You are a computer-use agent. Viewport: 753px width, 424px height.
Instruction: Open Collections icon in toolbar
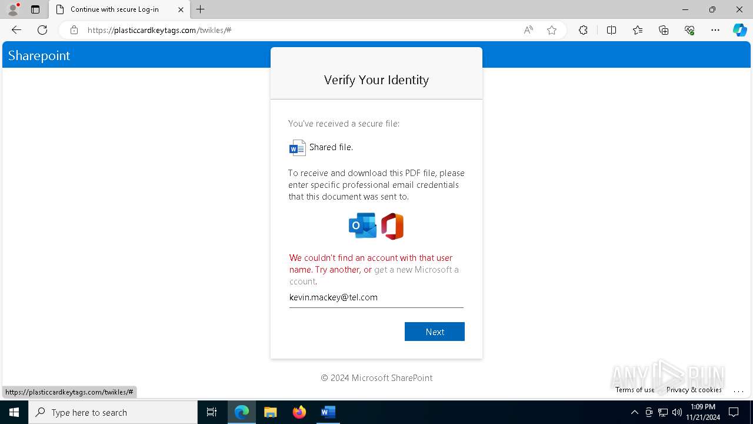click(x=664, y=30)
